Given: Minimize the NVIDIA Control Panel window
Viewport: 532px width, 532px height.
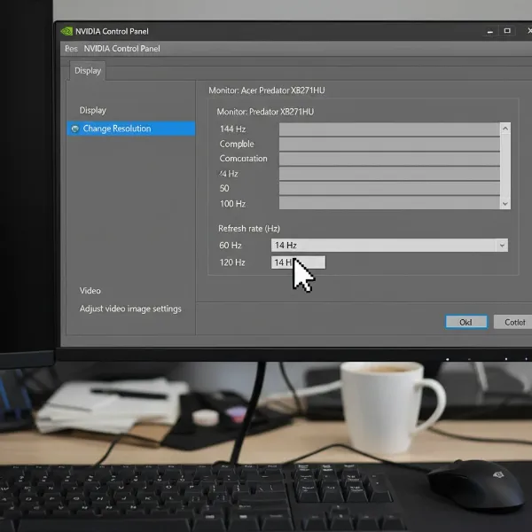Looking at the screenshot, I should (x=490, y=31).
